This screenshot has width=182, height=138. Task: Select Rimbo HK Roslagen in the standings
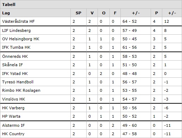click(x=21, y=90)
